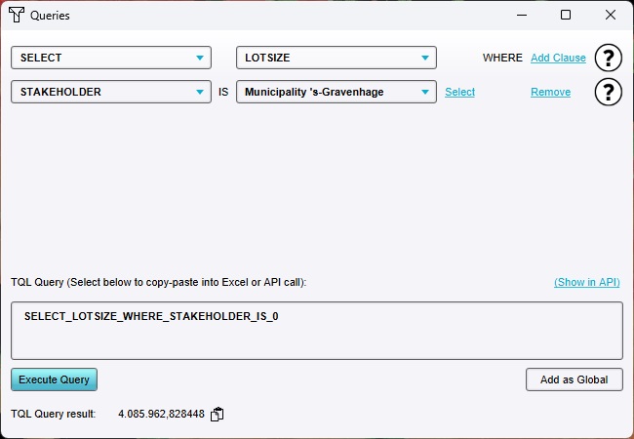Maximize the Queries window
Screen dimensions: 634x439
click(x=566, y=16)
